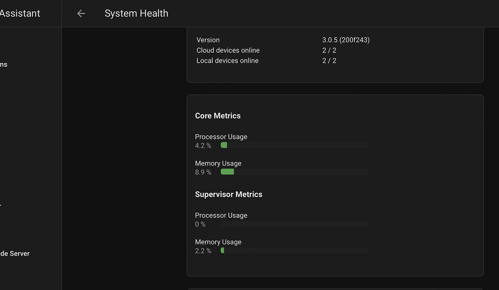Click the Supervisor Processor Usage bar at 0 %

coord(294,224)
